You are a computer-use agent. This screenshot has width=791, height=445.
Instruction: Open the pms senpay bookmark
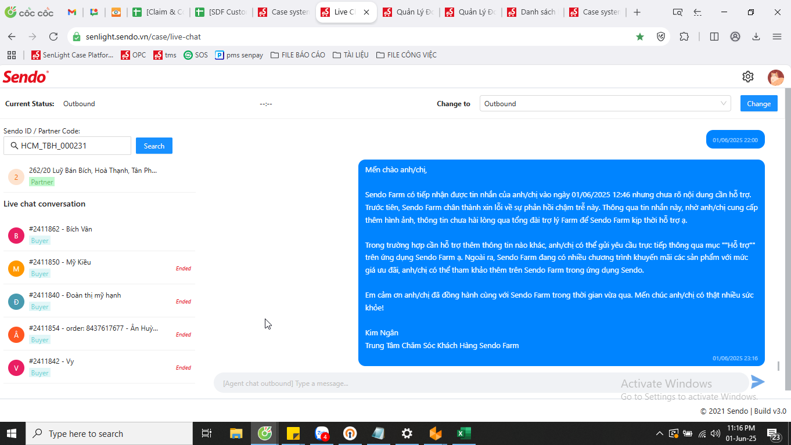pyautogui.click(x=239, y=55)
